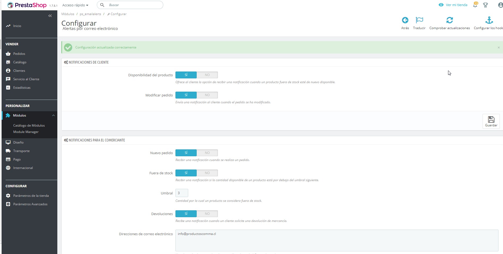Screen dimensions: 503x254
Task: Set Disponibilidad del producto to SÍ
Action: pos(186,75)
